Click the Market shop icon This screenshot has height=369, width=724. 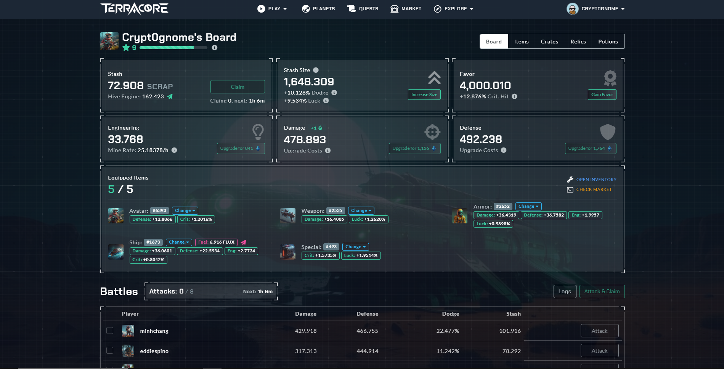tap(394, 9)
